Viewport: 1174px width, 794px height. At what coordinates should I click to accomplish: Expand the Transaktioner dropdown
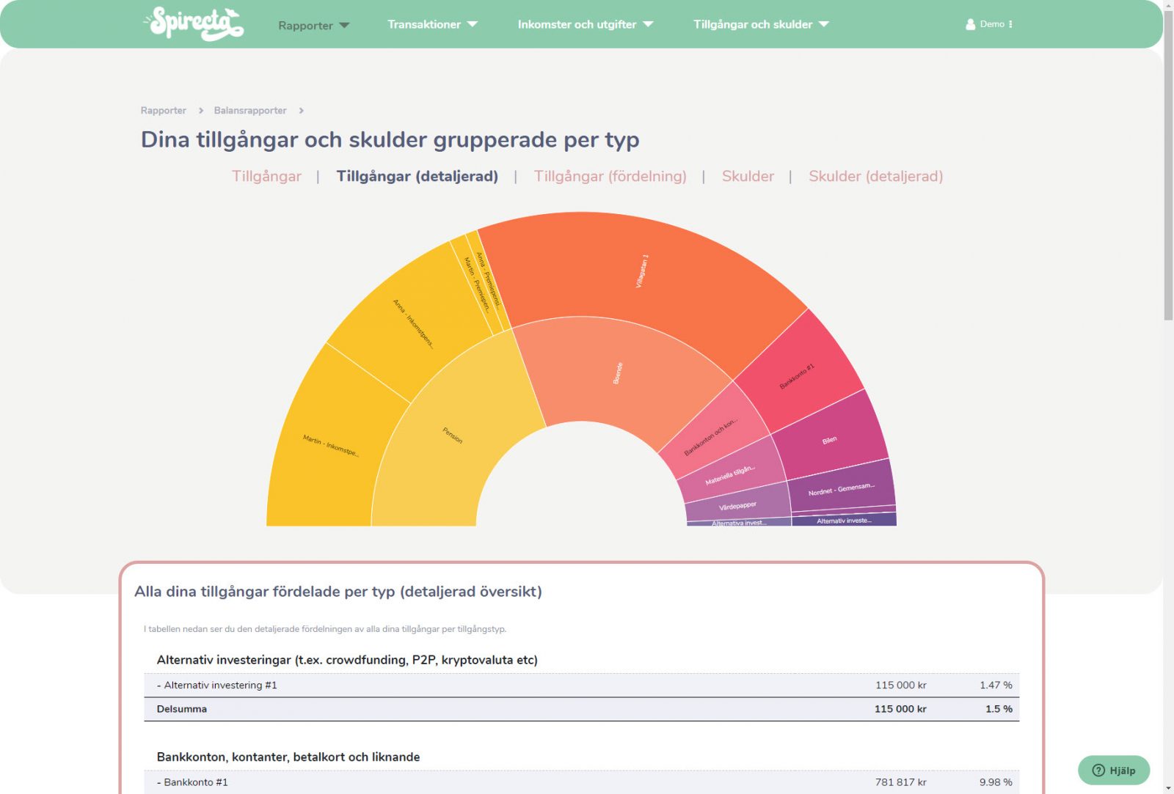[x=431, y=24]
